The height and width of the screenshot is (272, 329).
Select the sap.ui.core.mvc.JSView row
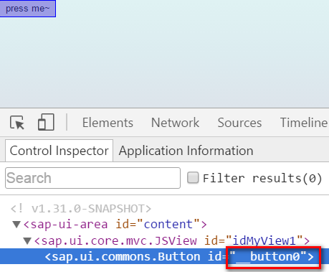[172, 240]
